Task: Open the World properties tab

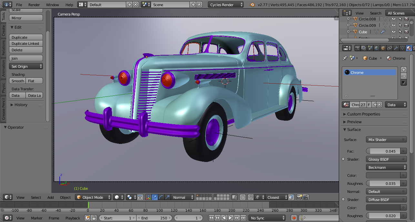Action: pos(376,48)
